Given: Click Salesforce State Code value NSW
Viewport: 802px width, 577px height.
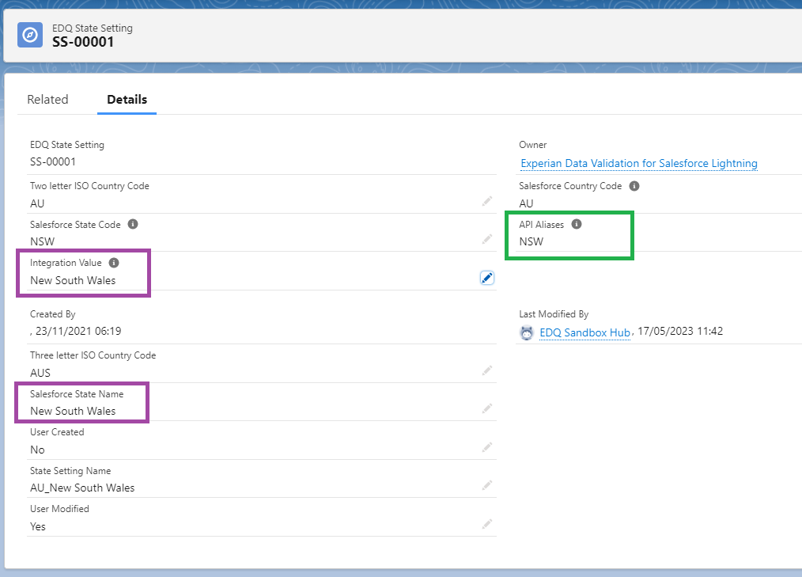Looking at the screenshot, I should (42, 241).
